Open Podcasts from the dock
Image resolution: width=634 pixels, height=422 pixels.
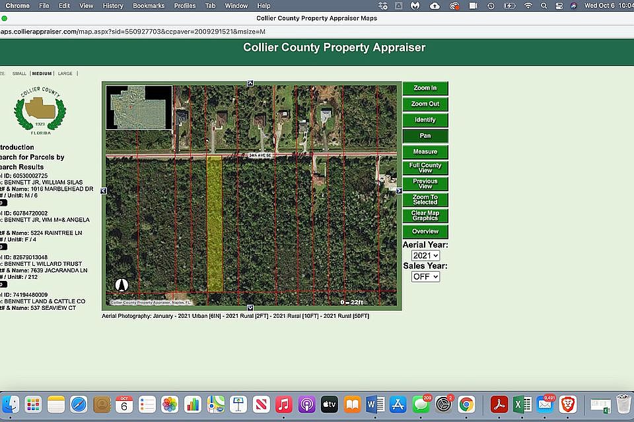point(306,404)
